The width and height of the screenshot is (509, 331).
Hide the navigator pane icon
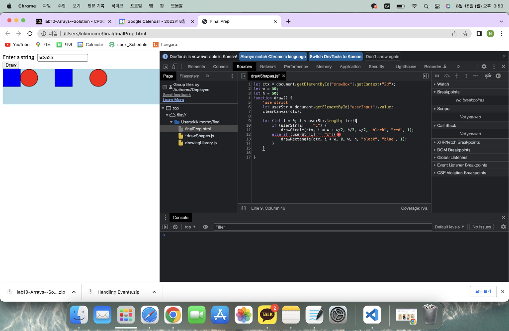click(x=244, y=76)
